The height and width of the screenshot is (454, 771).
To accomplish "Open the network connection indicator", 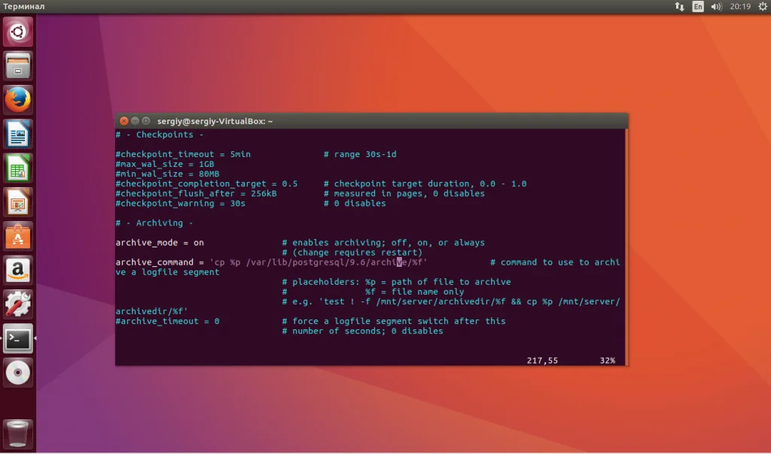I will click(679, 6).
